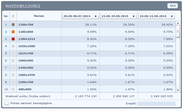The width and height of the screenshot is (184, 111).
Task: Click the Lp. column header
Action: [x=6, y=16]
